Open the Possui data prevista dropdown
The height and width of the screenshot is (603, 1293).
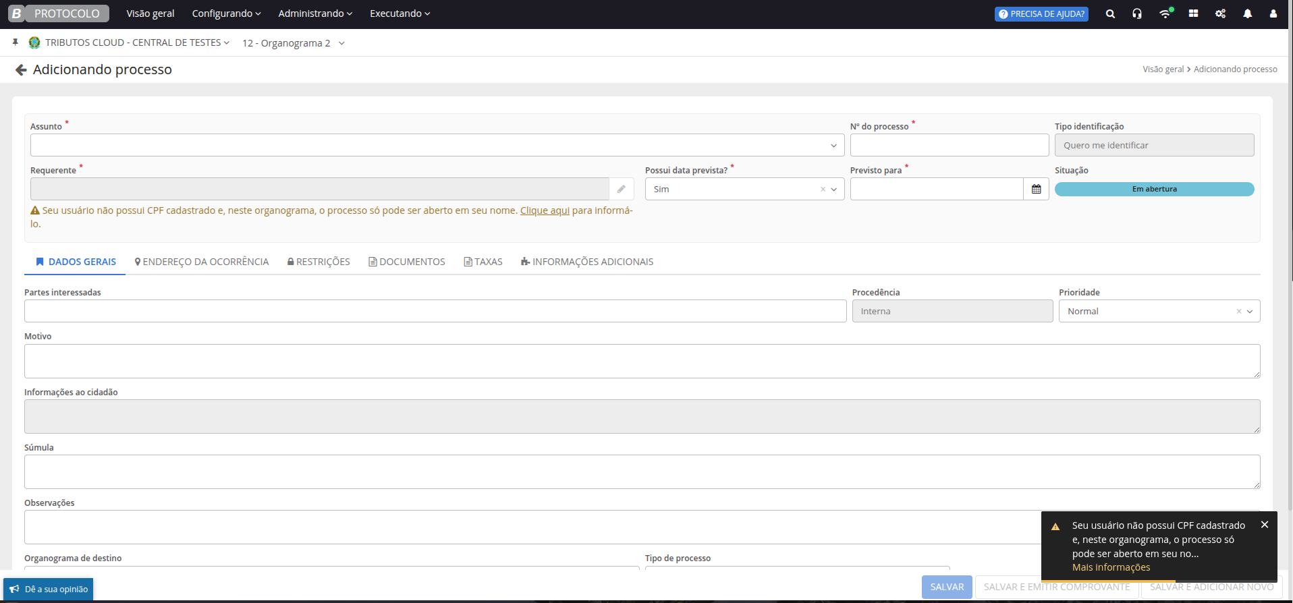coord(834,190)
